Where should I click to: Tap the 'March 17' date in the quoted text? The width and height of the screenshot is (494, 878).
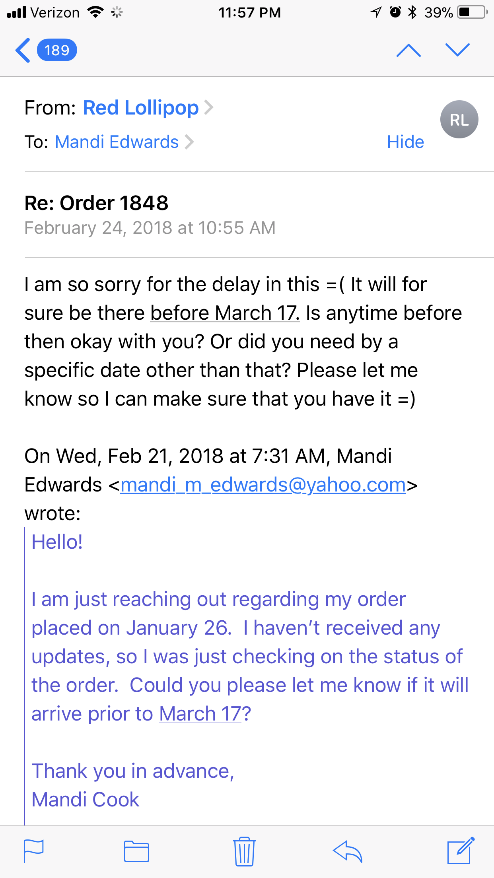coord(200,714)
